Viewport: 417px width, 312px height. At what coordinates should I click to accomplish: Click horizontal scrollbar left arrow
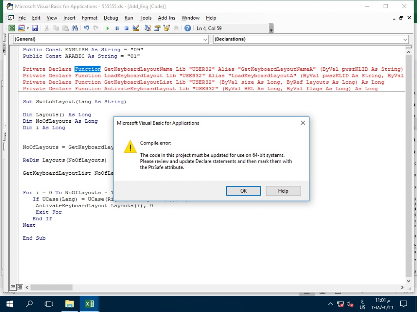tap(27, 287)
